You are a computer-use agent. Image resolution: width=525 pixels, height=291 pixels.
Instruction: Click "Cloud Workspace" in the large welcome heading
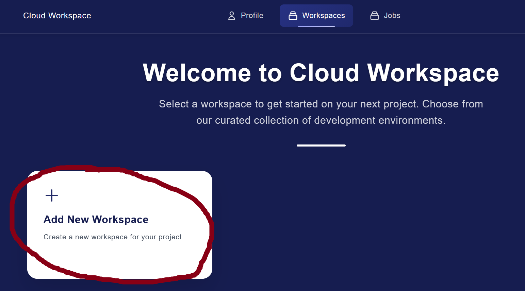pos(394,73)
